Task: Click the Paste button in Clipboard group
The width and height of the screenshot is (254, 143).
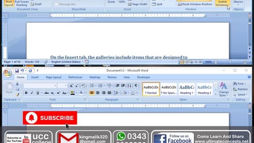Action: tap(9, 88)
